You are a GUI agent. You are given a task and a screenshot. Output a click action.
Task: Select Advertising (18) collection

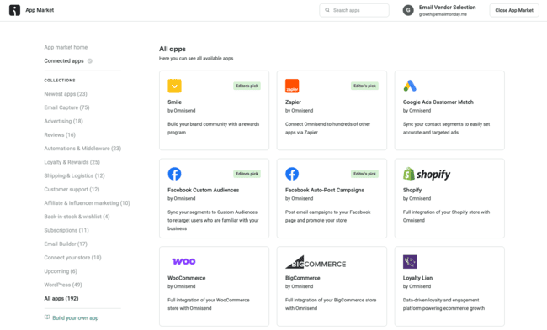[63, 121]
